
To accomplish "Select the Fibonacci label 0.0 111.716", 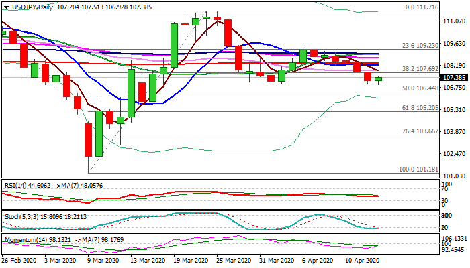I will point(422,7).
